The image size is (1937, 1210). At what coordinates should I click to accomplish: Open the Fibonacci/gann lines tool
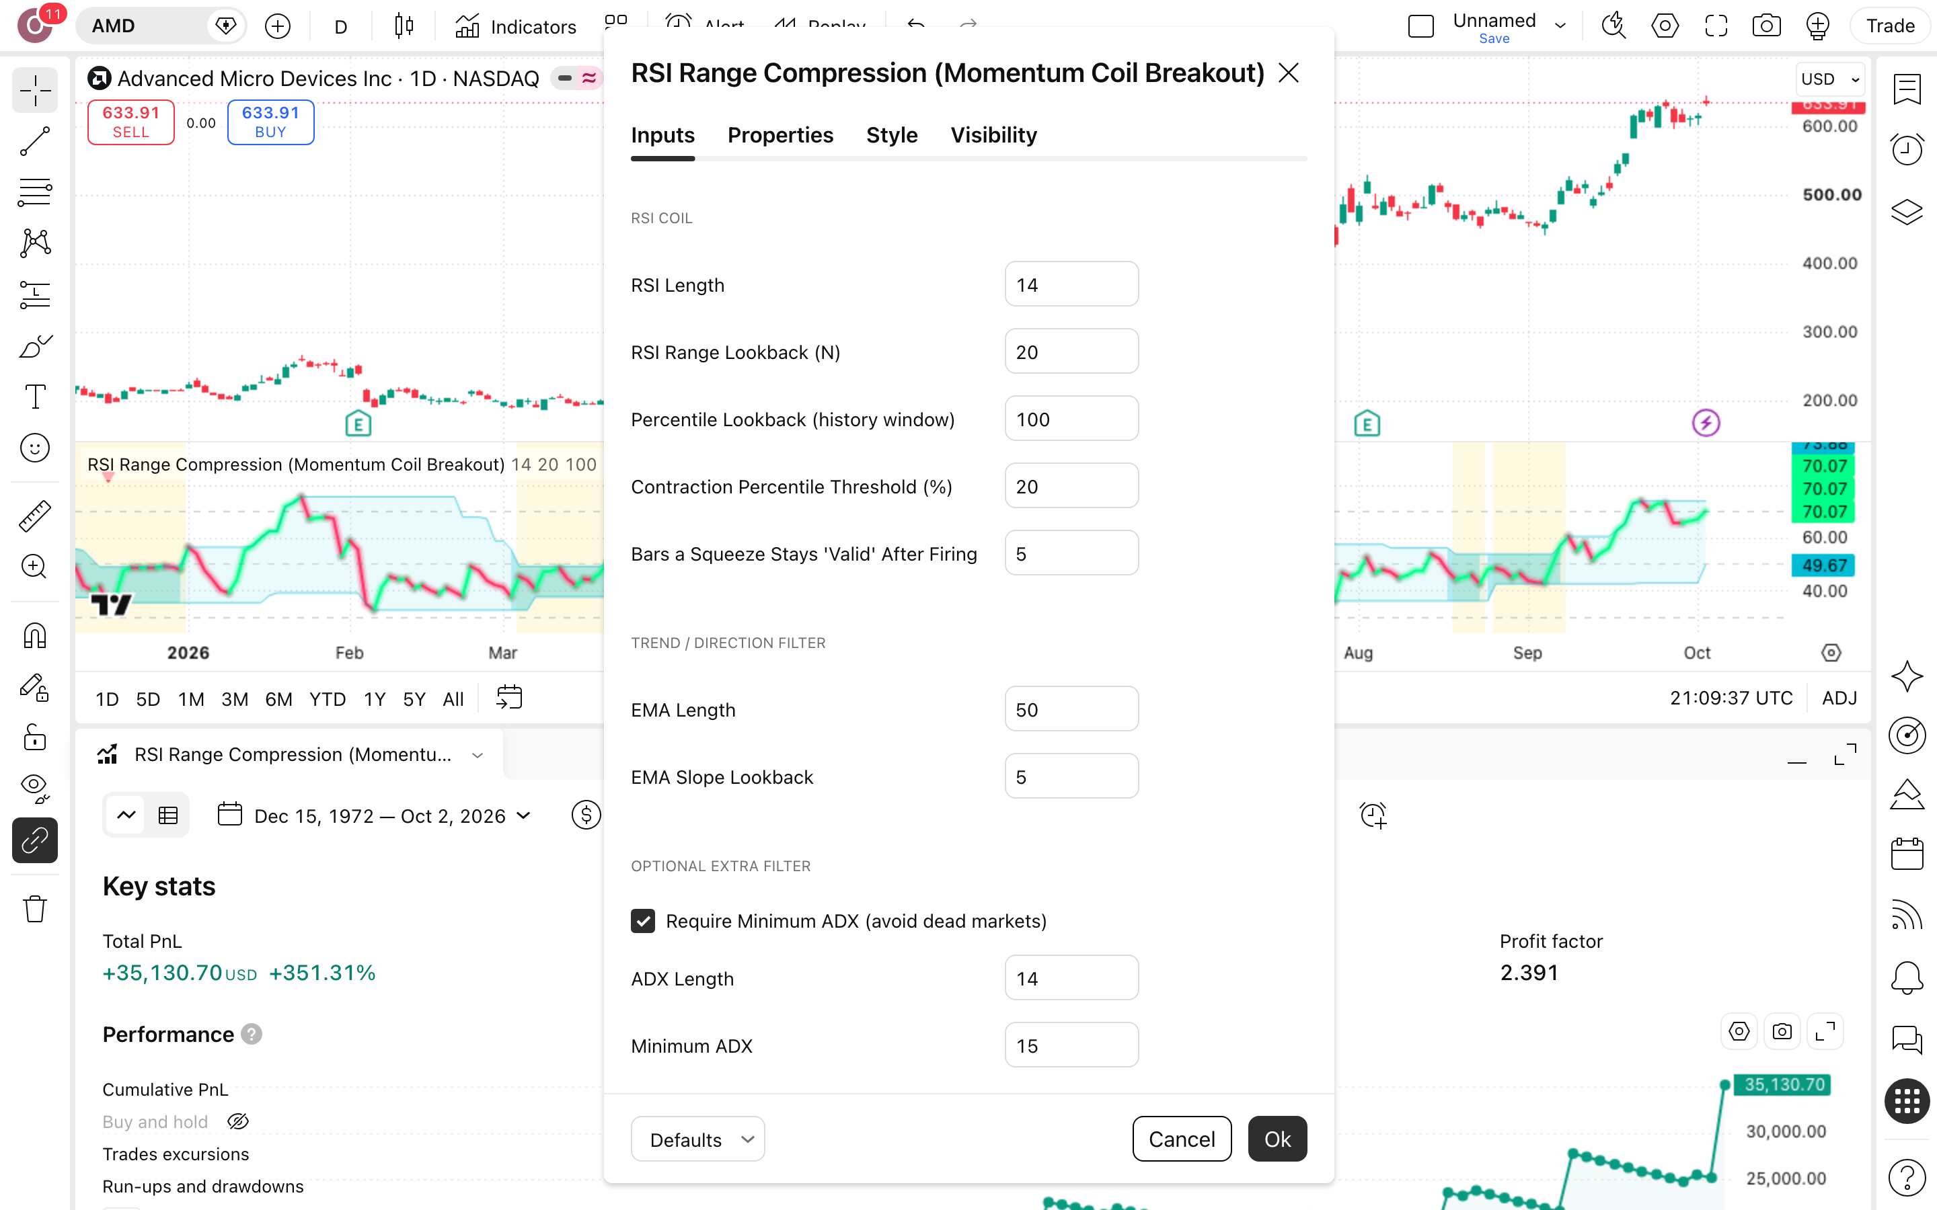[34, 193]
